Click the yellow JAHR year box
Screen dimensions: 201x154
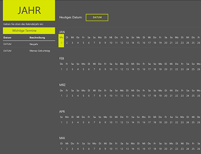click(29, 10)
